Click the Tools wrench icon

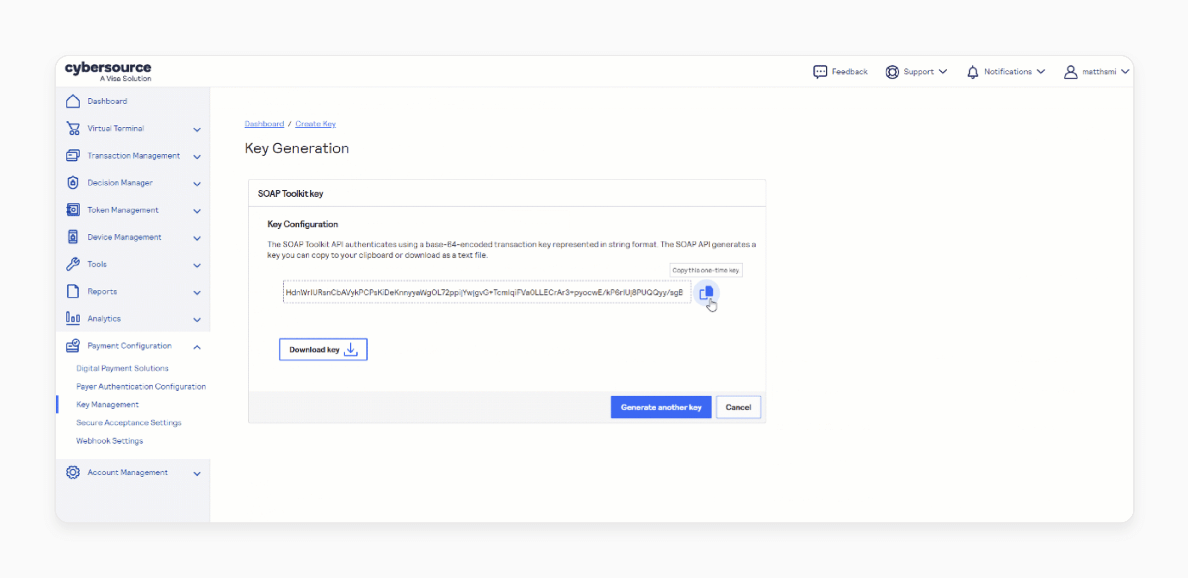tap(73, 264)
